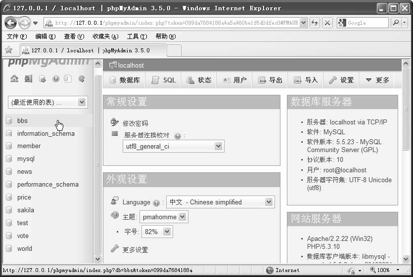The height and width of the screenshot is (277, 413).
Task: Click the sakila database icon
Action: point(9,210)
